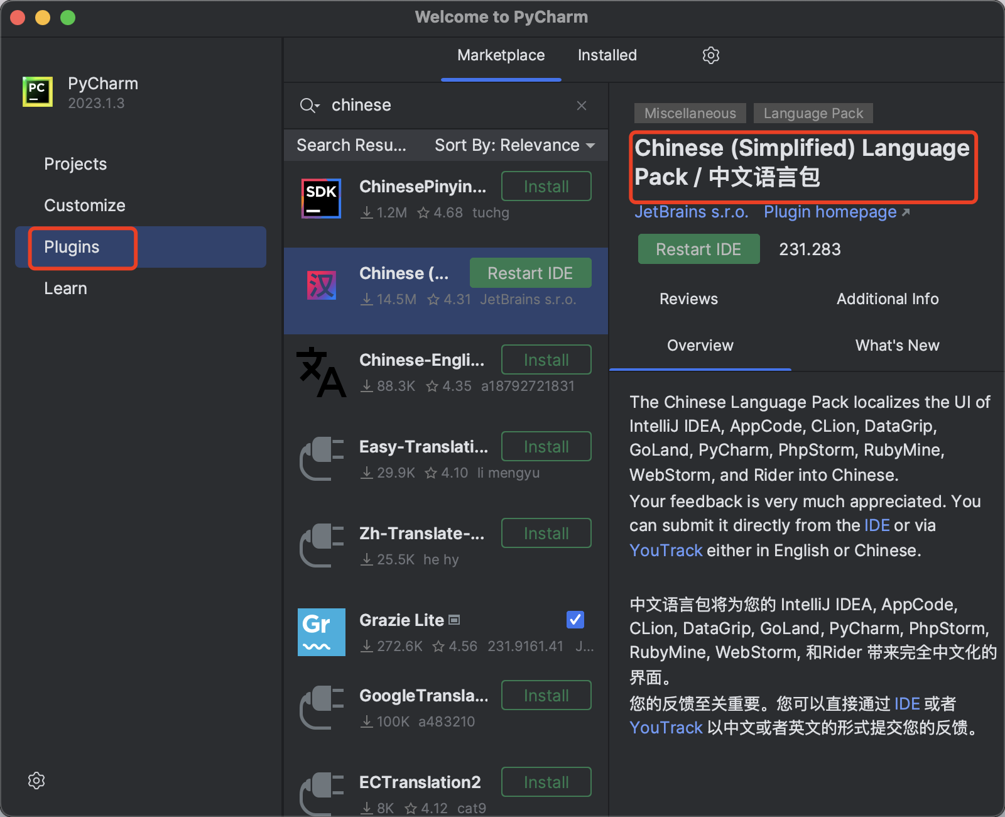Focus the plugin search field
The image size is (1005, 817).
[446, 105]
